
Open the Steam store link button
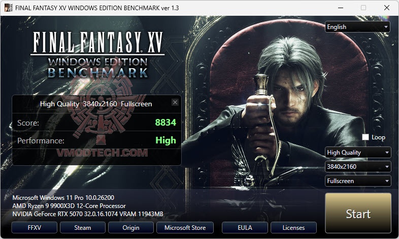tap(83, 227)
